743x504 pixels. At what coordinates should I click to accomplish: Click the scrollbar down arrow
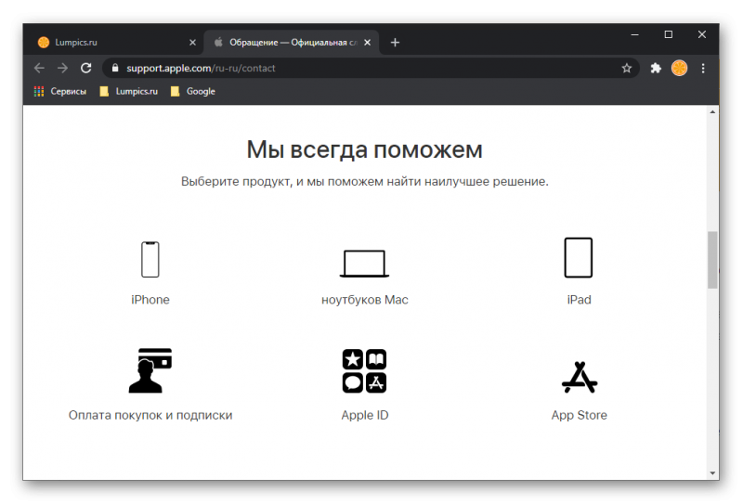coord(712,472)
